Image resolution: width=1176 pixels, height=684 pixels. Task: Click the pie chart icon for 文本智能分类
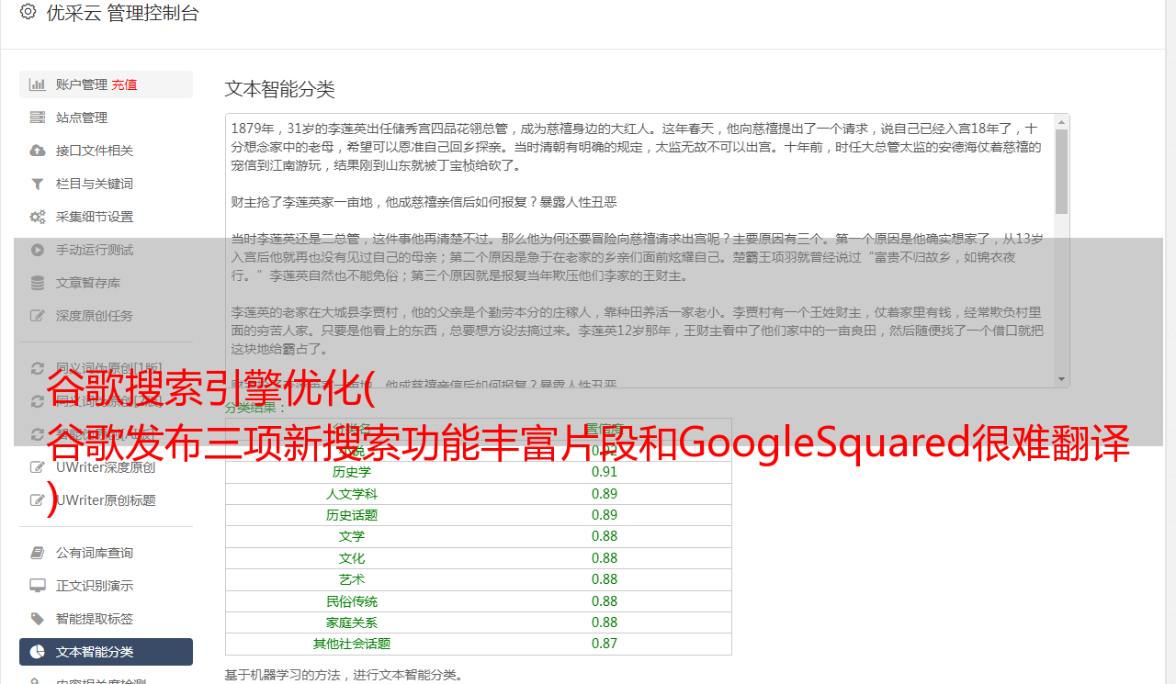[x=38, y=652]
